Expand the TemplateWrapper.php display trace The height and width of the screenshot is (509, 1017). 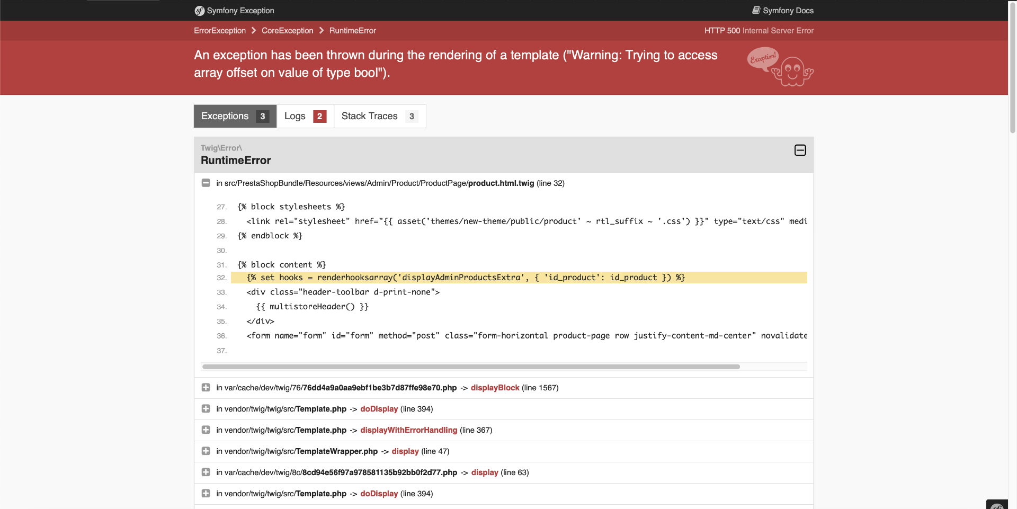[x=206, y=451]
